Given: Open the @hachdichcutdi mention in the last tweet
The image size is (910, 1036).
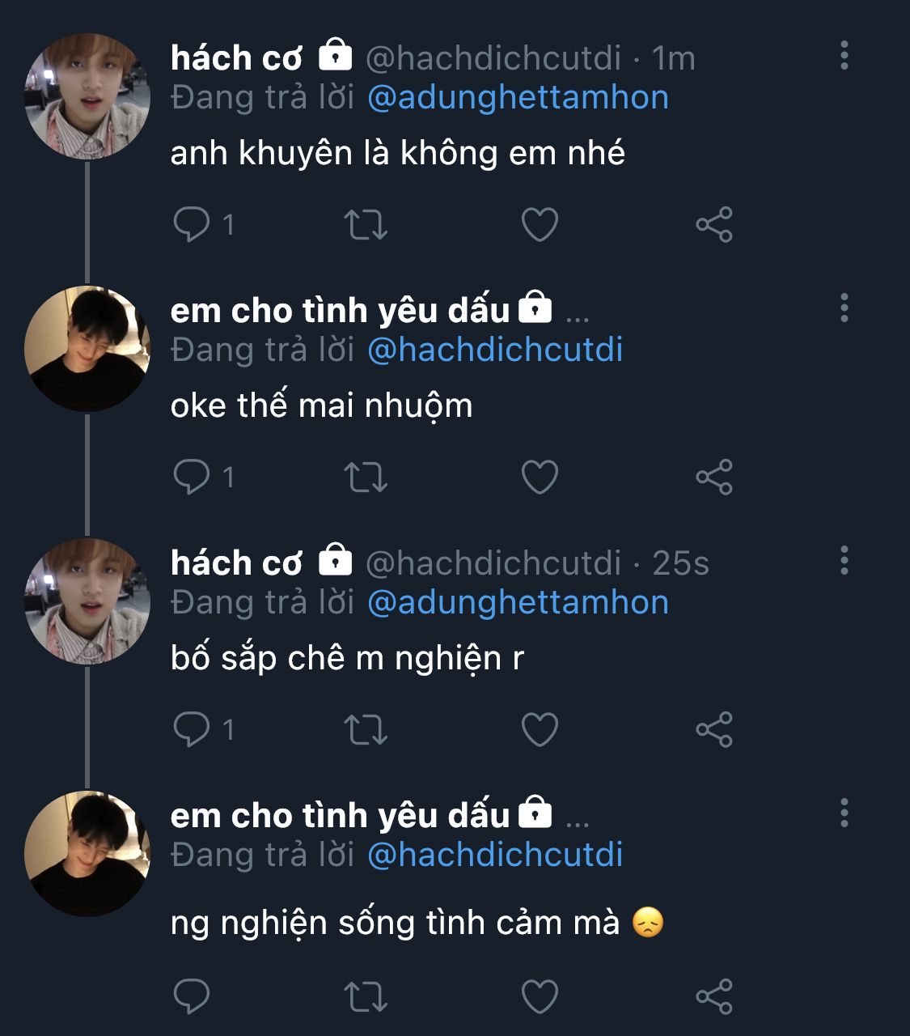Looking at the screenshot, I should 495,856.
